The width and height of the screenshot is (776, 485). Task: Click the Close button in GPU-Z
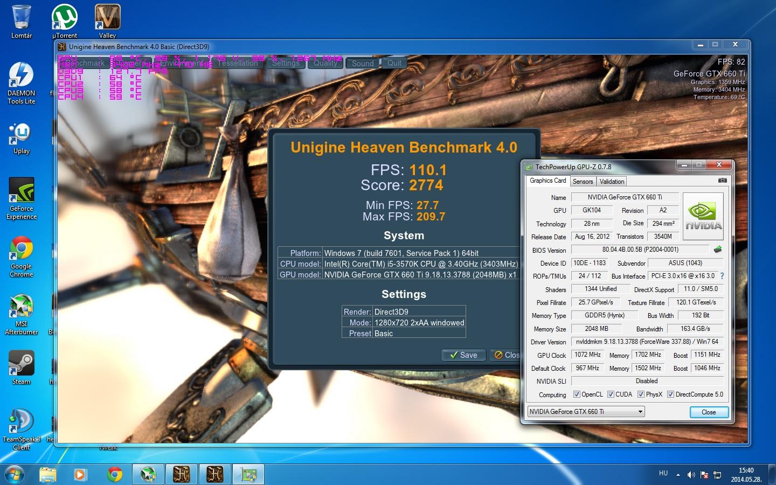(709, 412)
